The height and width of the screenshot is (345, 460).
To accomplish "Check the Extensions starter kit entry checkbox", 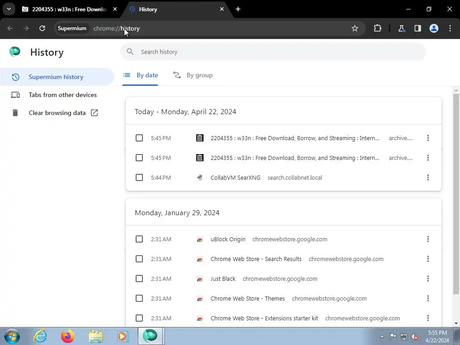I will point(139,318).
